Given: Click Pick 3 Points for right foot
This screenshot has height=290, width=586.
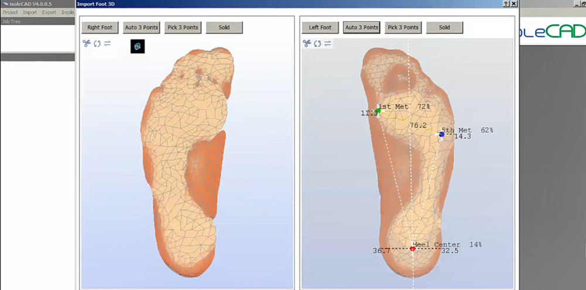Looking at the screenshot, I should [x=183, y=28].
